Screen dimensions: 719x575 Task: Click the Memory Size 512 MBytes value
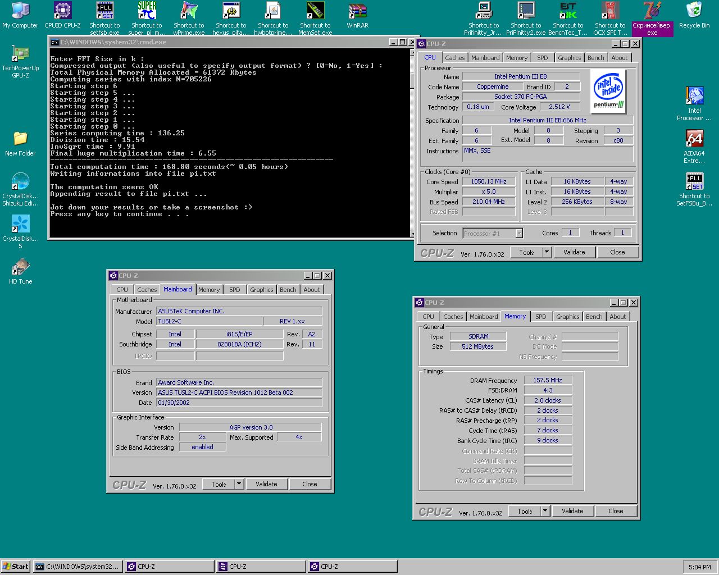(x=478, y=346)
